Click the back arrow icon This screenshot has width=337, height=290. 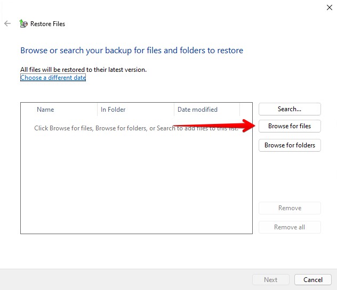pyautogui.click(x=7, y=23)
